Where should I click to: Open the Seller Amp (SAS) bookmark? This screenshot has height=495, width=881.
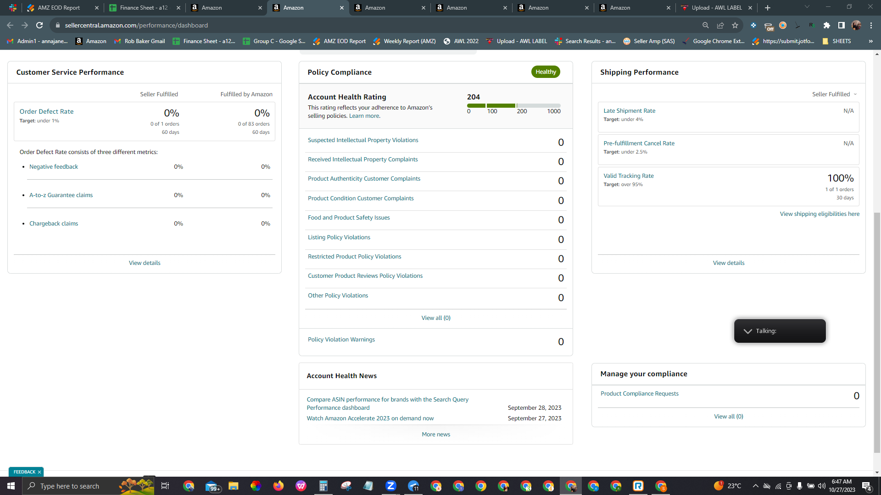pyautogui.click(x=649, y=41)
